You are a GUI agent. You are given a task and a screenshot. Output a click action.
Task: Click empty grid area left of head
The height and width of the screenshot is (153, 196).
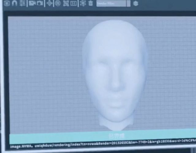[43, 77]
